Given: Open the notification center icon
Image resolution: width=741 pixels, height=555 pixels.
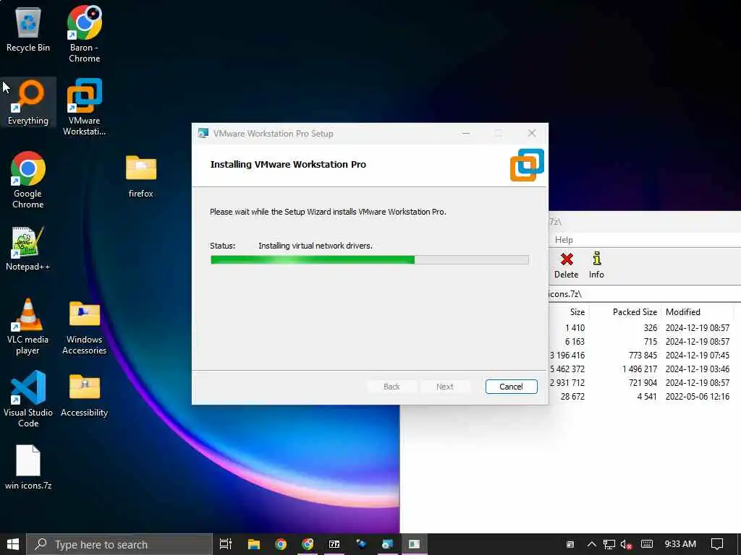Looking at the screenshot, I should [x=717, y=544].
